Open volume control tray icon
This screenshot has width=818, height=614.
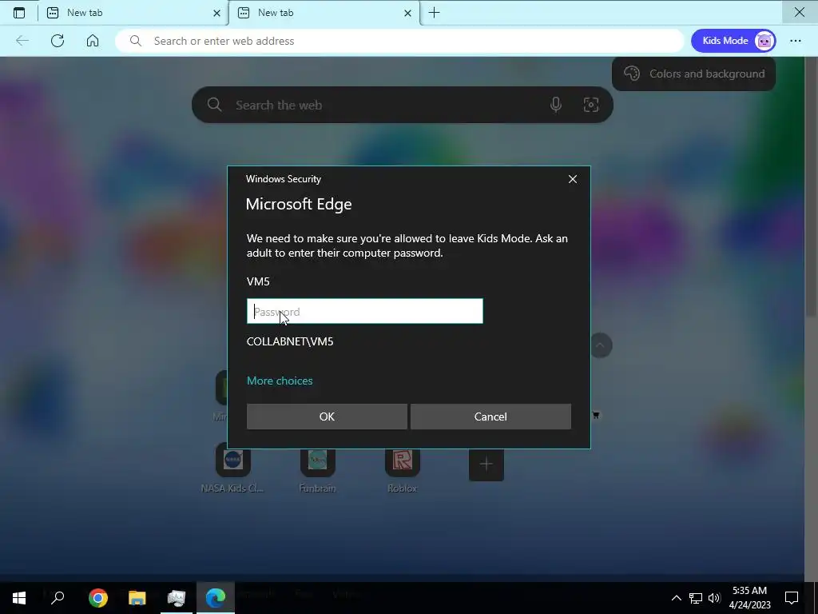coord(714,598)
